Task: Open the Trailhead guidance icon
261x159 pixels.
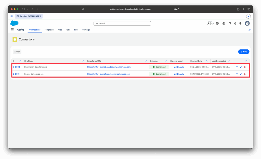Action: tap(224, 23)
